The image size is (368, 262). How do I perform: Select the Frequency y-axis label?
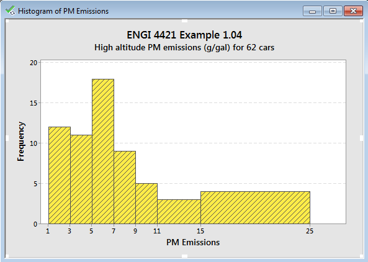[21, 142]
